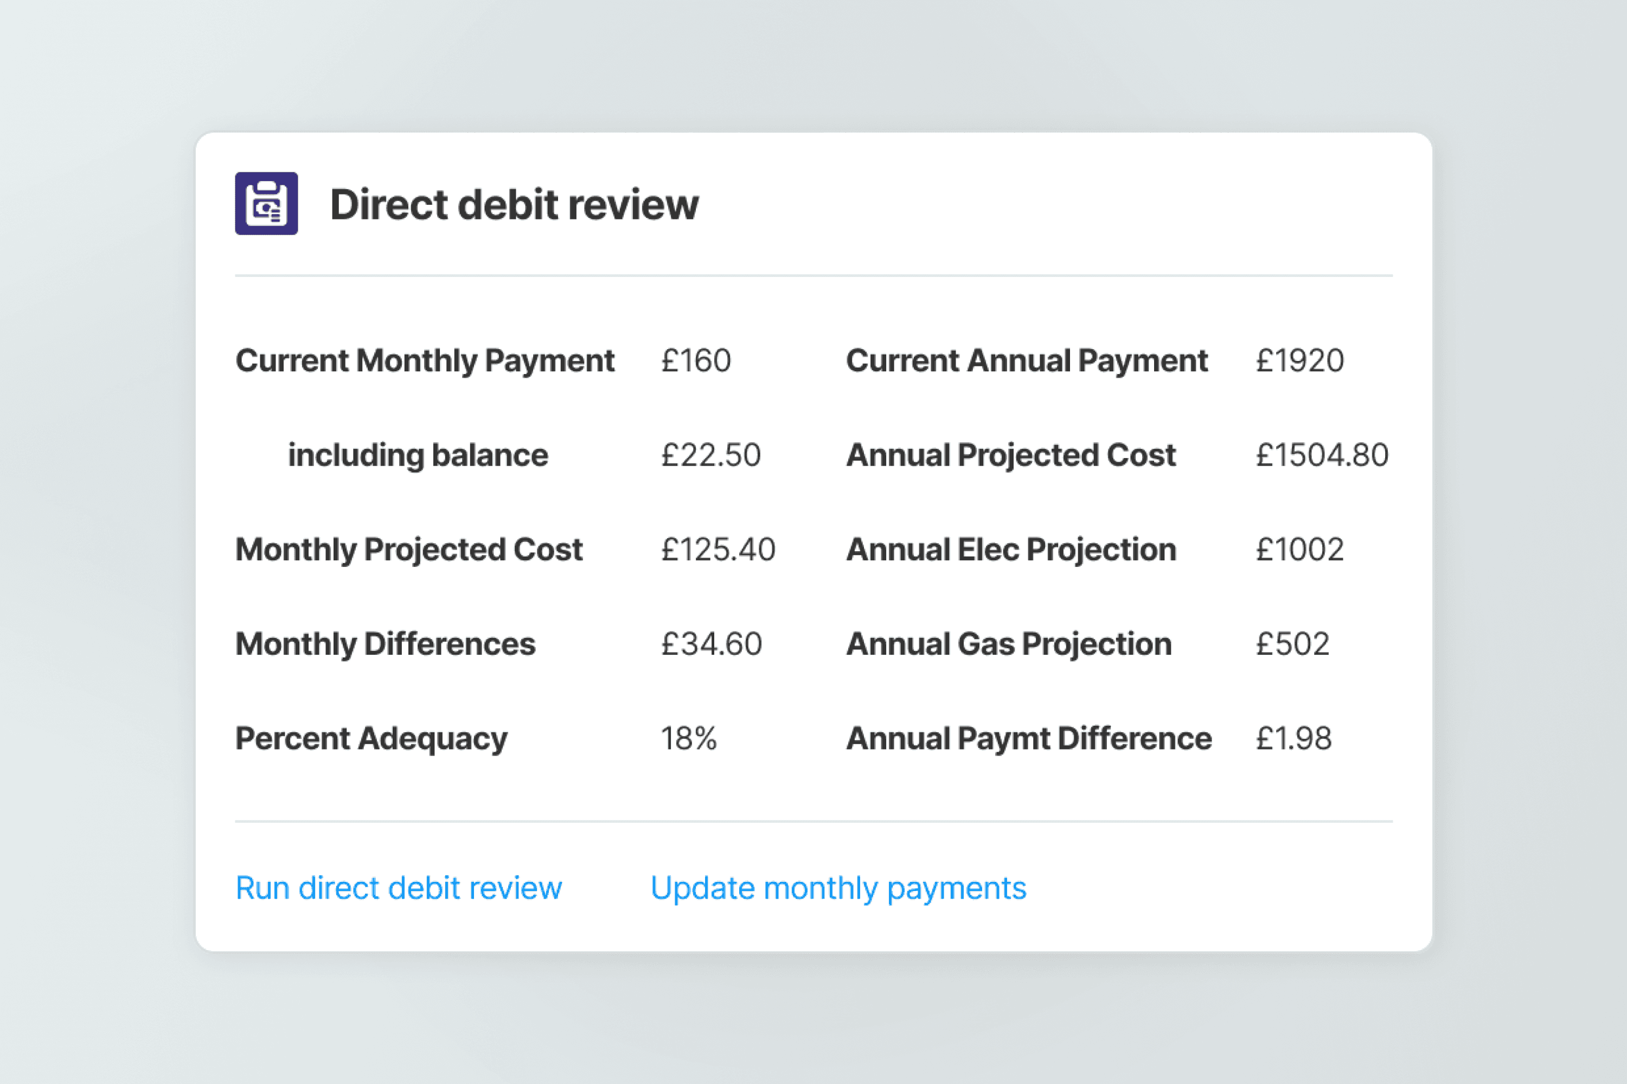This screenshot has width=1627, height=1084.
Task: Click the Direct debit review heading
Action: 514,205
